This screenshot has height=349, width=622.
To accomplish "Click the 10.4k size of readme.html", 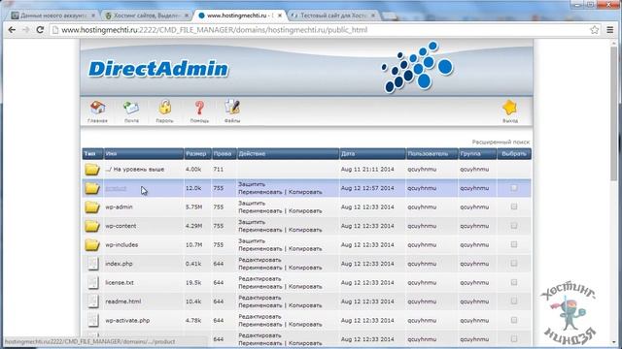I will pyautogui.click(x=193, y=301).
